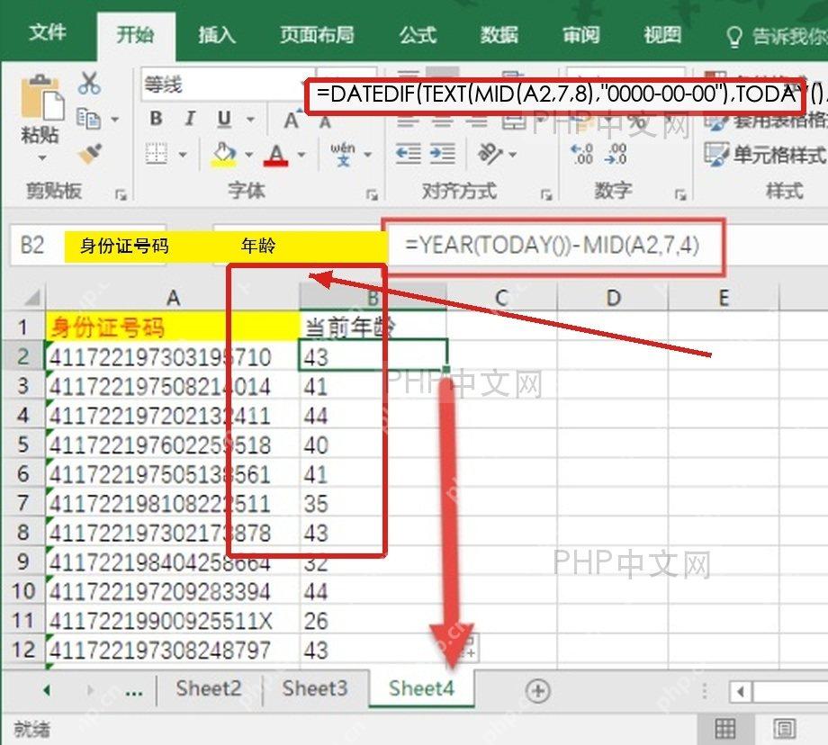Image resolution: width=828 pixels, height=745 pixels.
Task: Switch to the 公式 ribbon tab
Action: 418,35
